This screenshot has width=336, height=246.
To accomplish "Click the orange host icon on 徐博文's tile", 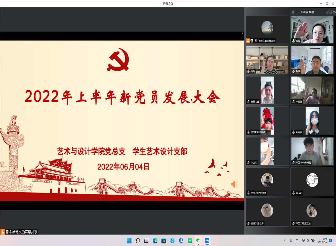I will tap(248, 41).
